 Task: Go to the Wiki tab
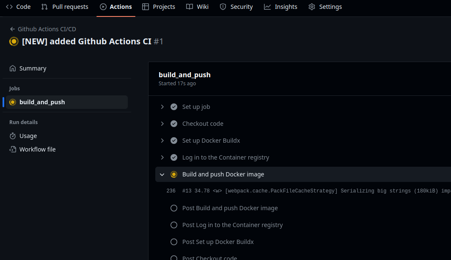(x=197, y=7)
